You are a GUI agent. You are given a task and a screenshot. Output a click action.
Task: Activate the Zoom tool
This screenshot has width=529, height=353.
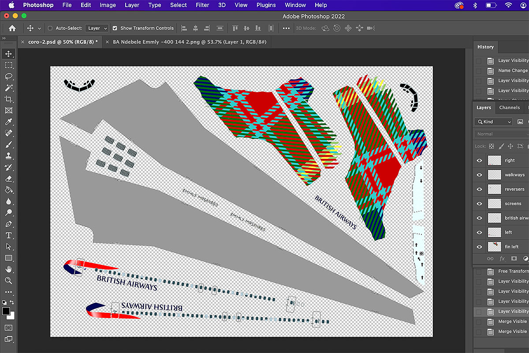coord(8,281)
